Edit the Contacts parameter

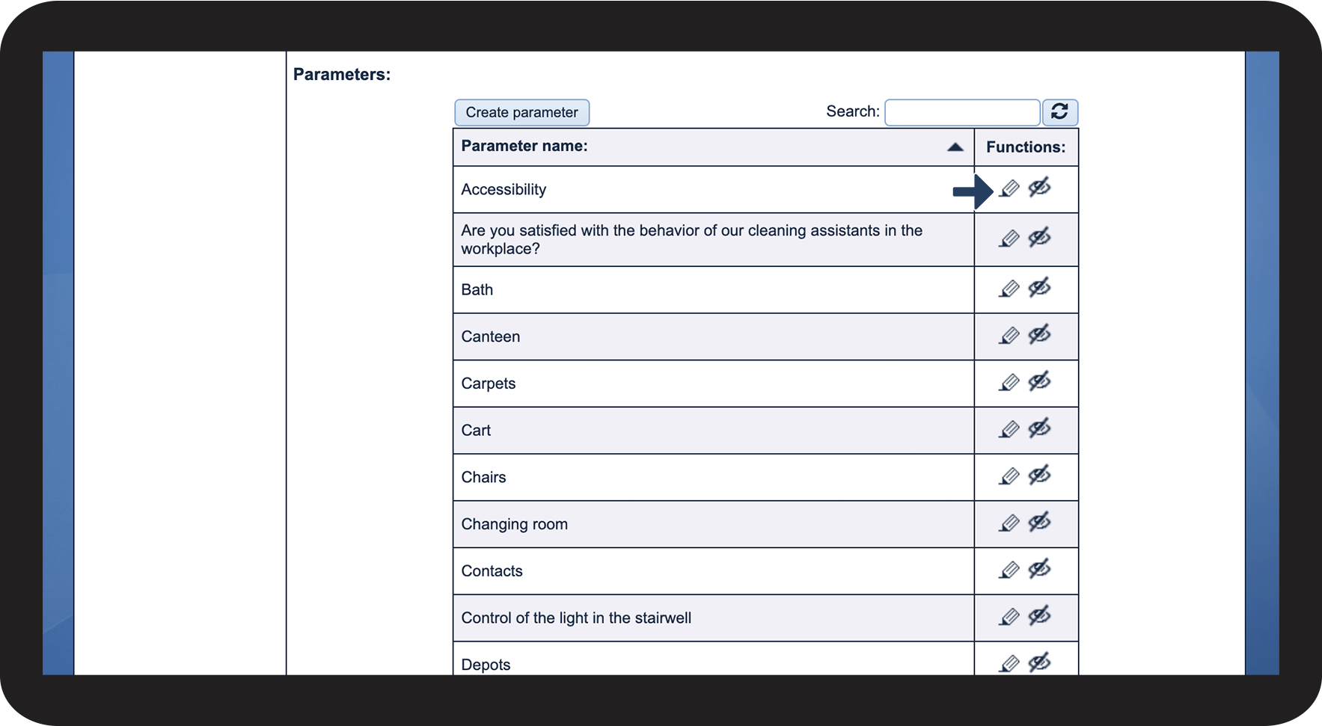1009,570
